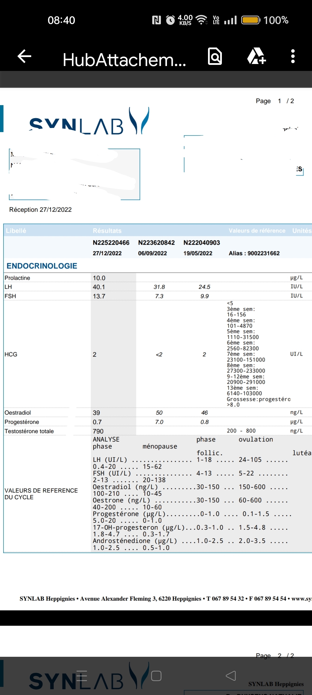This screenshot has height=695, width=312.
Task: Tap the 'Résultats' column header
Action: tap(107, 231)
